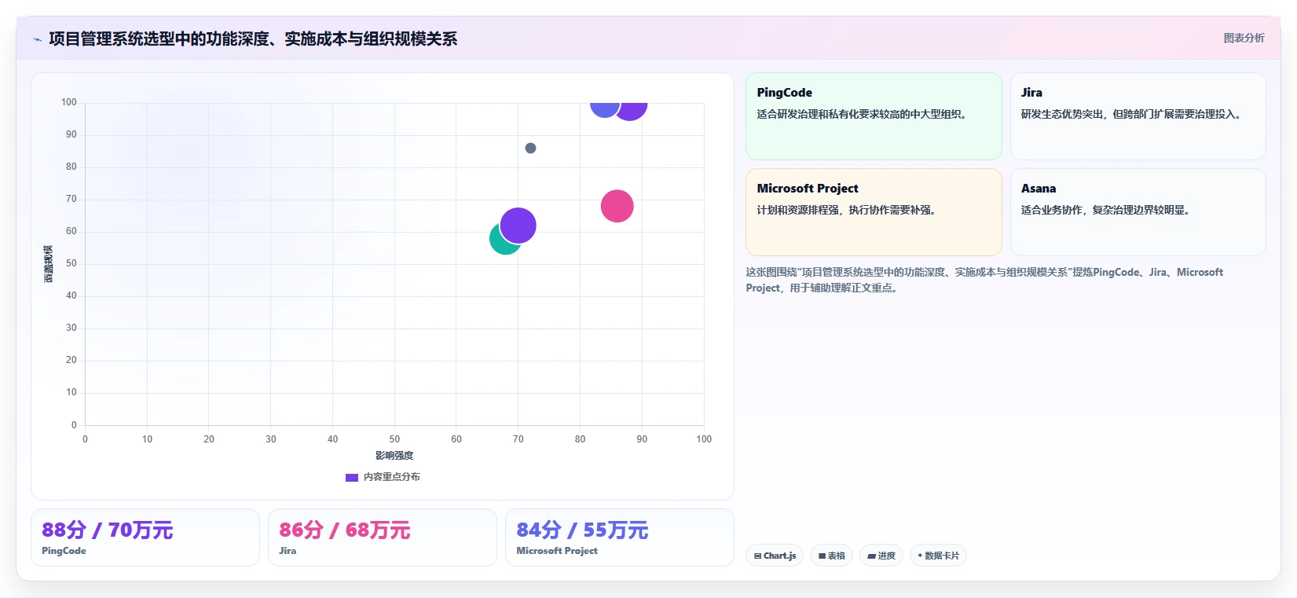Click the purple bubble near 70 on x-axis
The image size is (1297, 598).
pos(518,226)
